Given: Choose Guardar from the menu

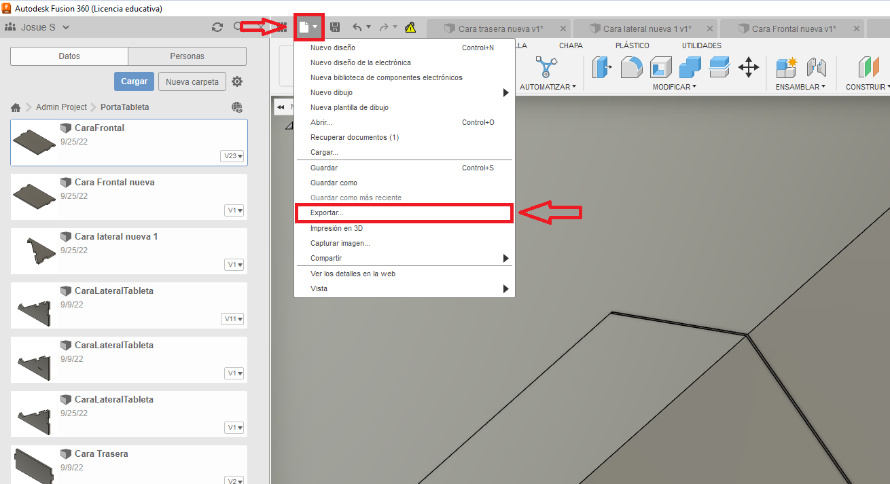Looking at the screenshot, I should [x=404, y=168].
